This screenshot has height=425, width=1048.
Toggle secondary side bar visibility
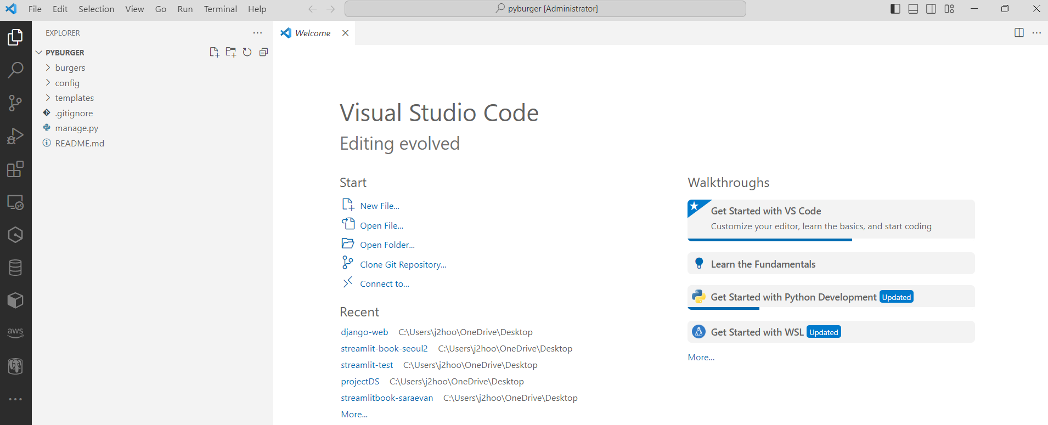[931, 9]
